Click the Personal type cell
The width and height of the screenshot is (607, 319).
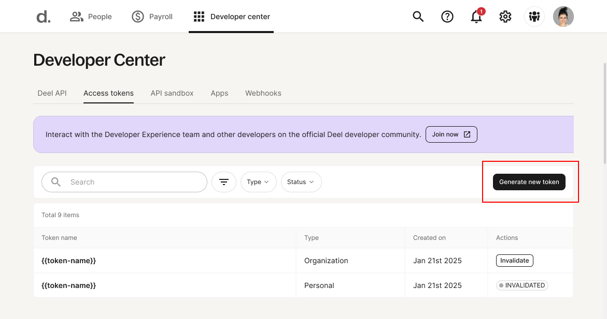319,285
